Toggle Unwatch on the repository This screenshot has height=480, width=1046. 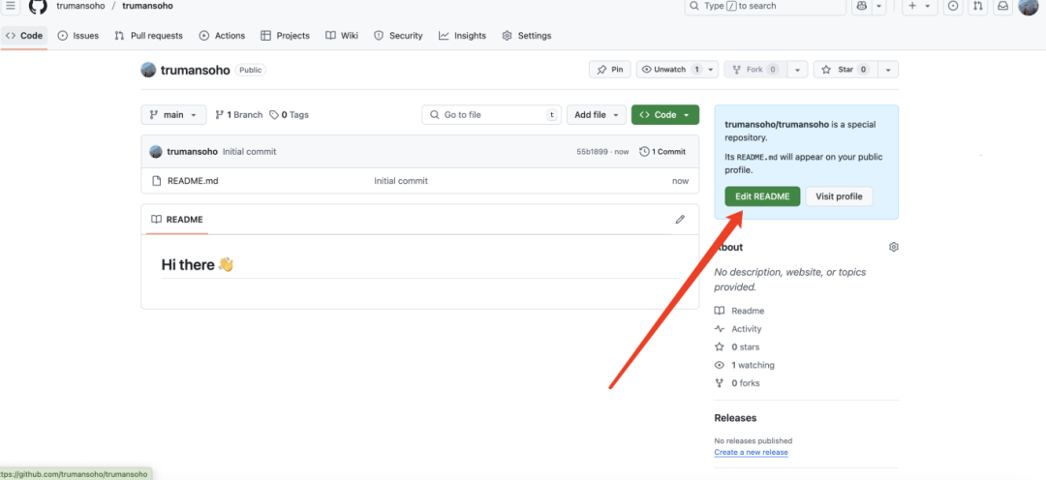670,70
